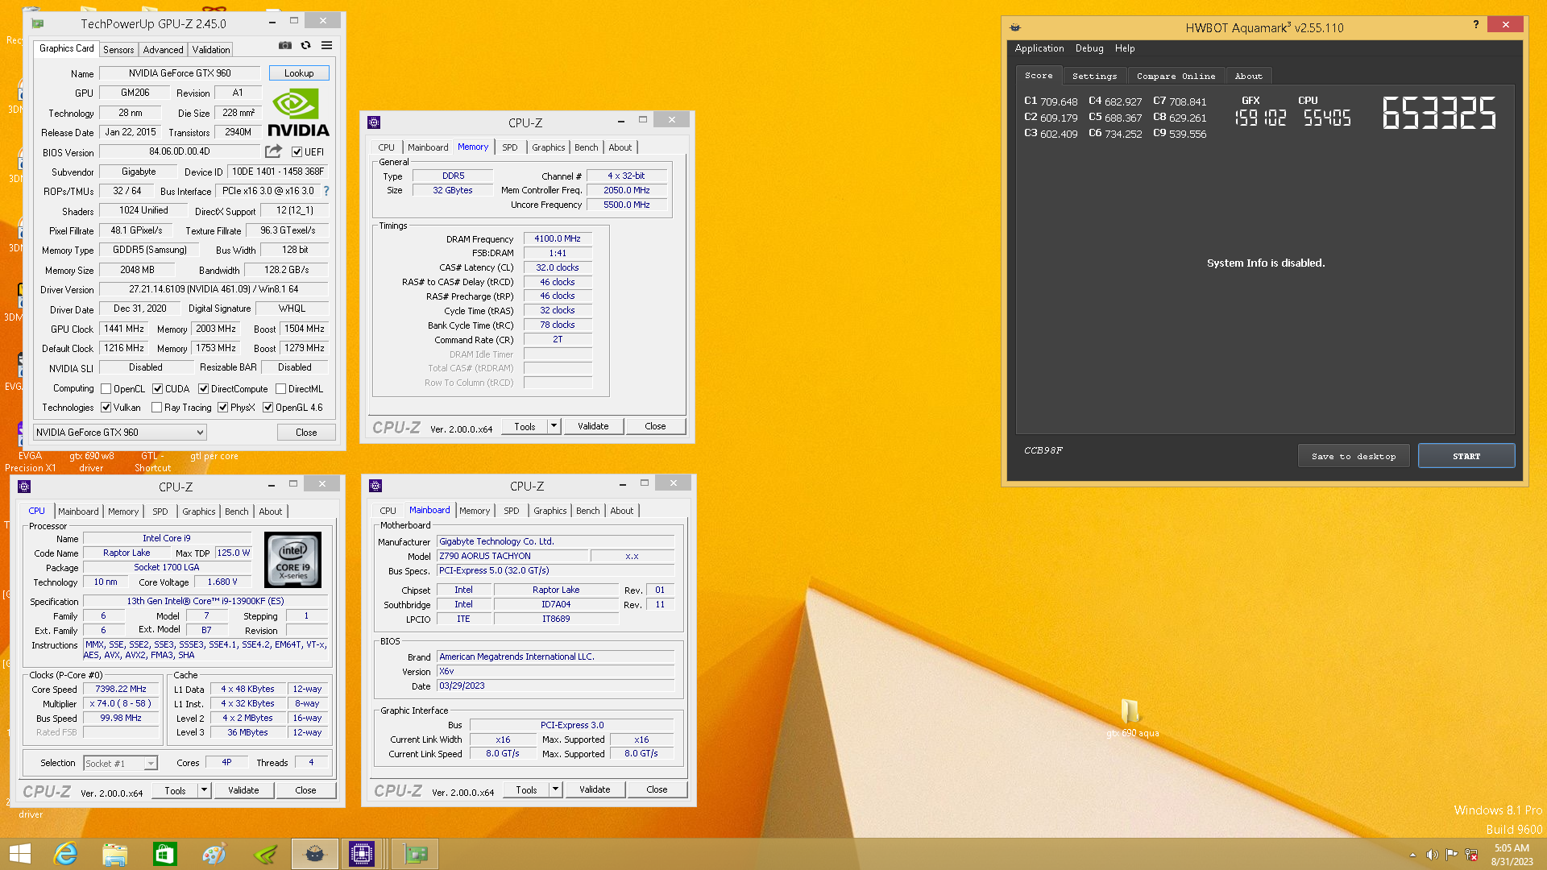Expand Tools dropdown arrow in CPU-Z Memory window
The width and height of the screenshot is (1547, 870).
pyautogui.click(x=554, y=426)
